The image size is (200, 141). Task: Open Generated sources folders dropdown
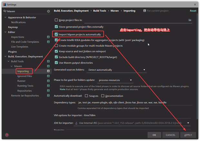[116, 70]
